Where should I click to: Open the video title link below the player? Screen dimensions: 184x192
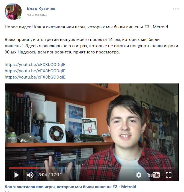pos(70,187)
